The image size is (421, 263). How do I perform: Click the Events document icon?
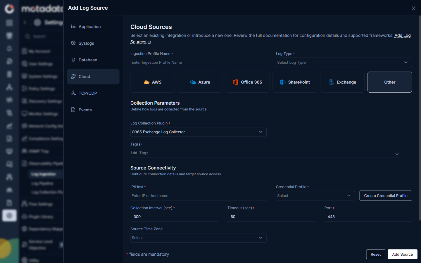pyautogui.click(x=73, y=110)
